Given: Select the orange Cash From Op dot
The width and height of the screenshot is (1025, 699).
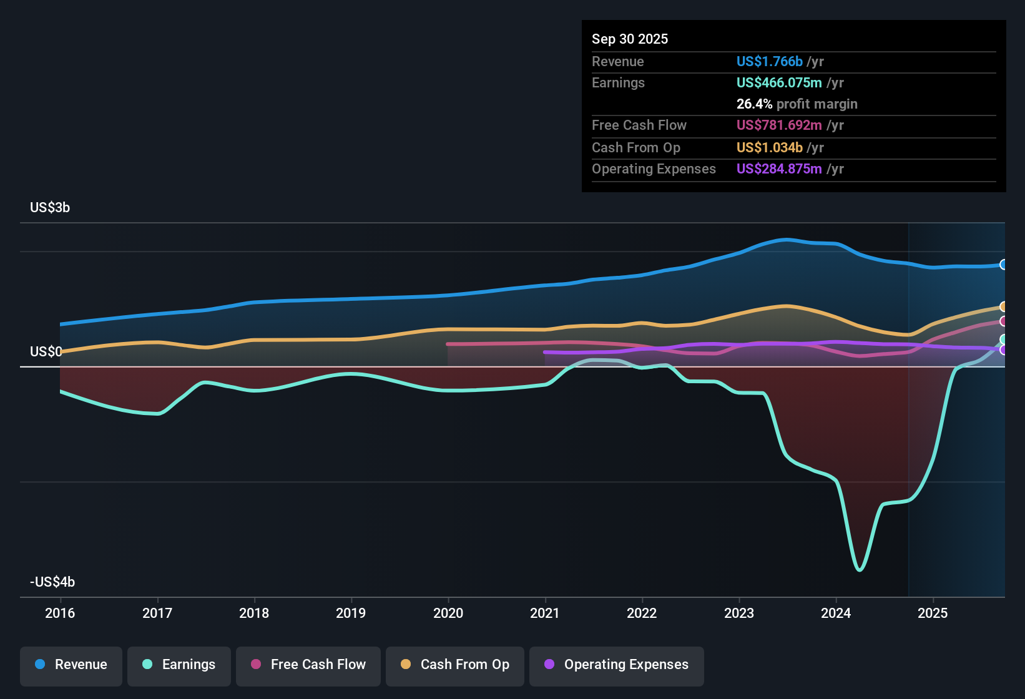Looking at the screenshot, I should [405, 665].
